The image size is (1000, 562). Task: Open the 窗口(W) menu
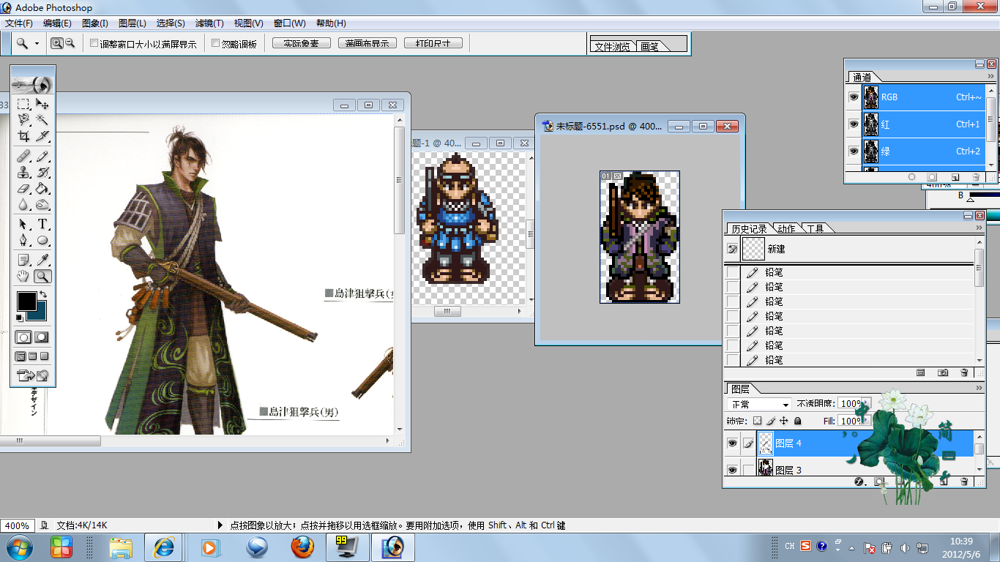pyautogui.click(x=290, y=23)
